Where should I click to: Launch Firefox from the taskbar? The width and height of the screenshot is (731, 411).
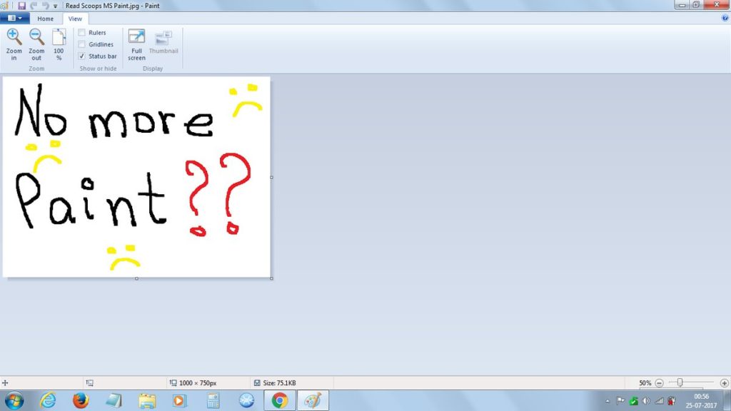(x=81, y=400)
